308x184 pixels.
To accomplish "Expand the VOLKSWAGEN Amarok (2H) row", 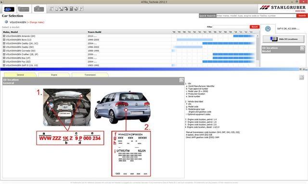I will click(x=4, y=36).
